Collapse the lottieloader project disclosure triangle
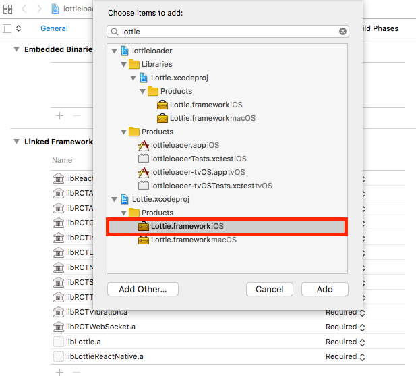This screenshot has height=376, width=416. click(x=115, y=51)
